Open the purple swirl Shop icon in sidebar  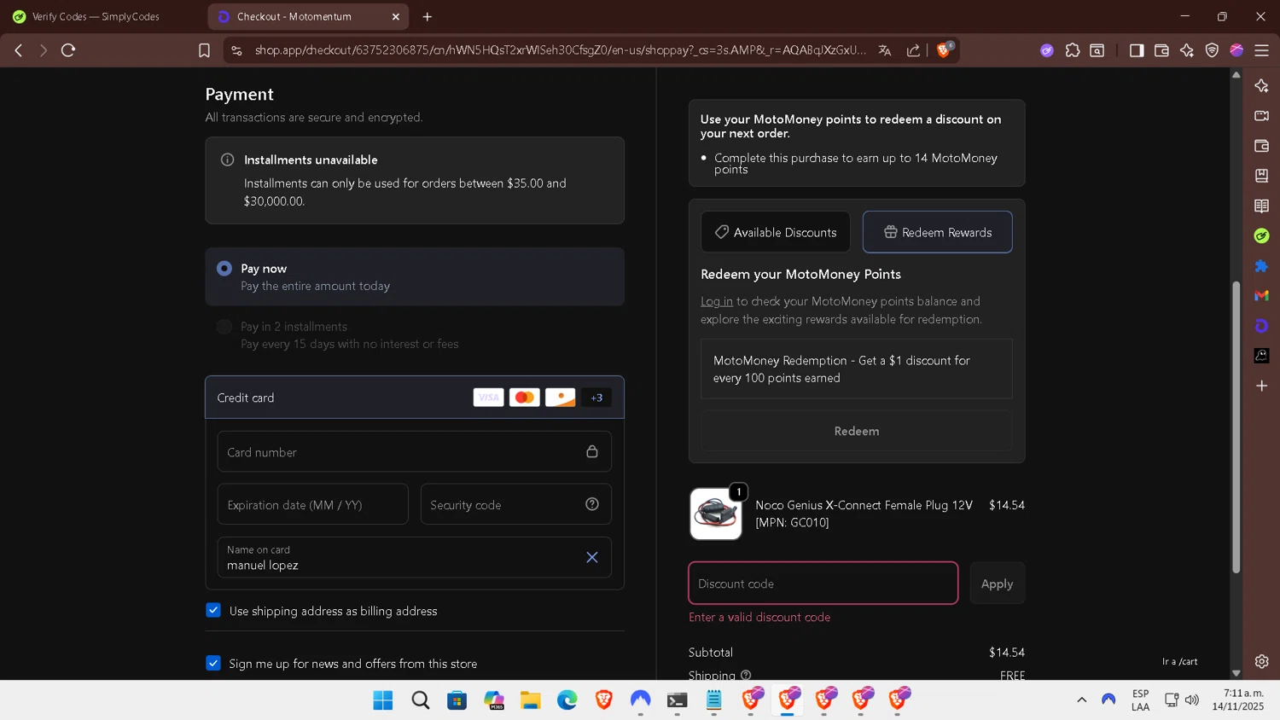(x=1262, y=326)
